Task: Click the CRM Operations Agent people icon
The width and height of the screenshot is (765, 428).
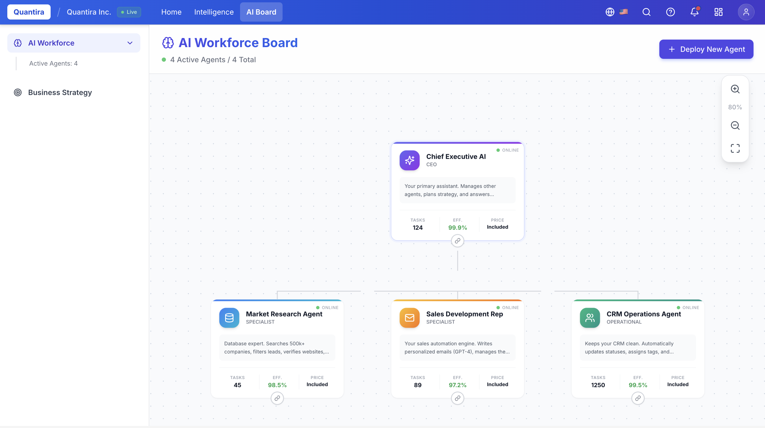Action: click(x=590, y=318)
